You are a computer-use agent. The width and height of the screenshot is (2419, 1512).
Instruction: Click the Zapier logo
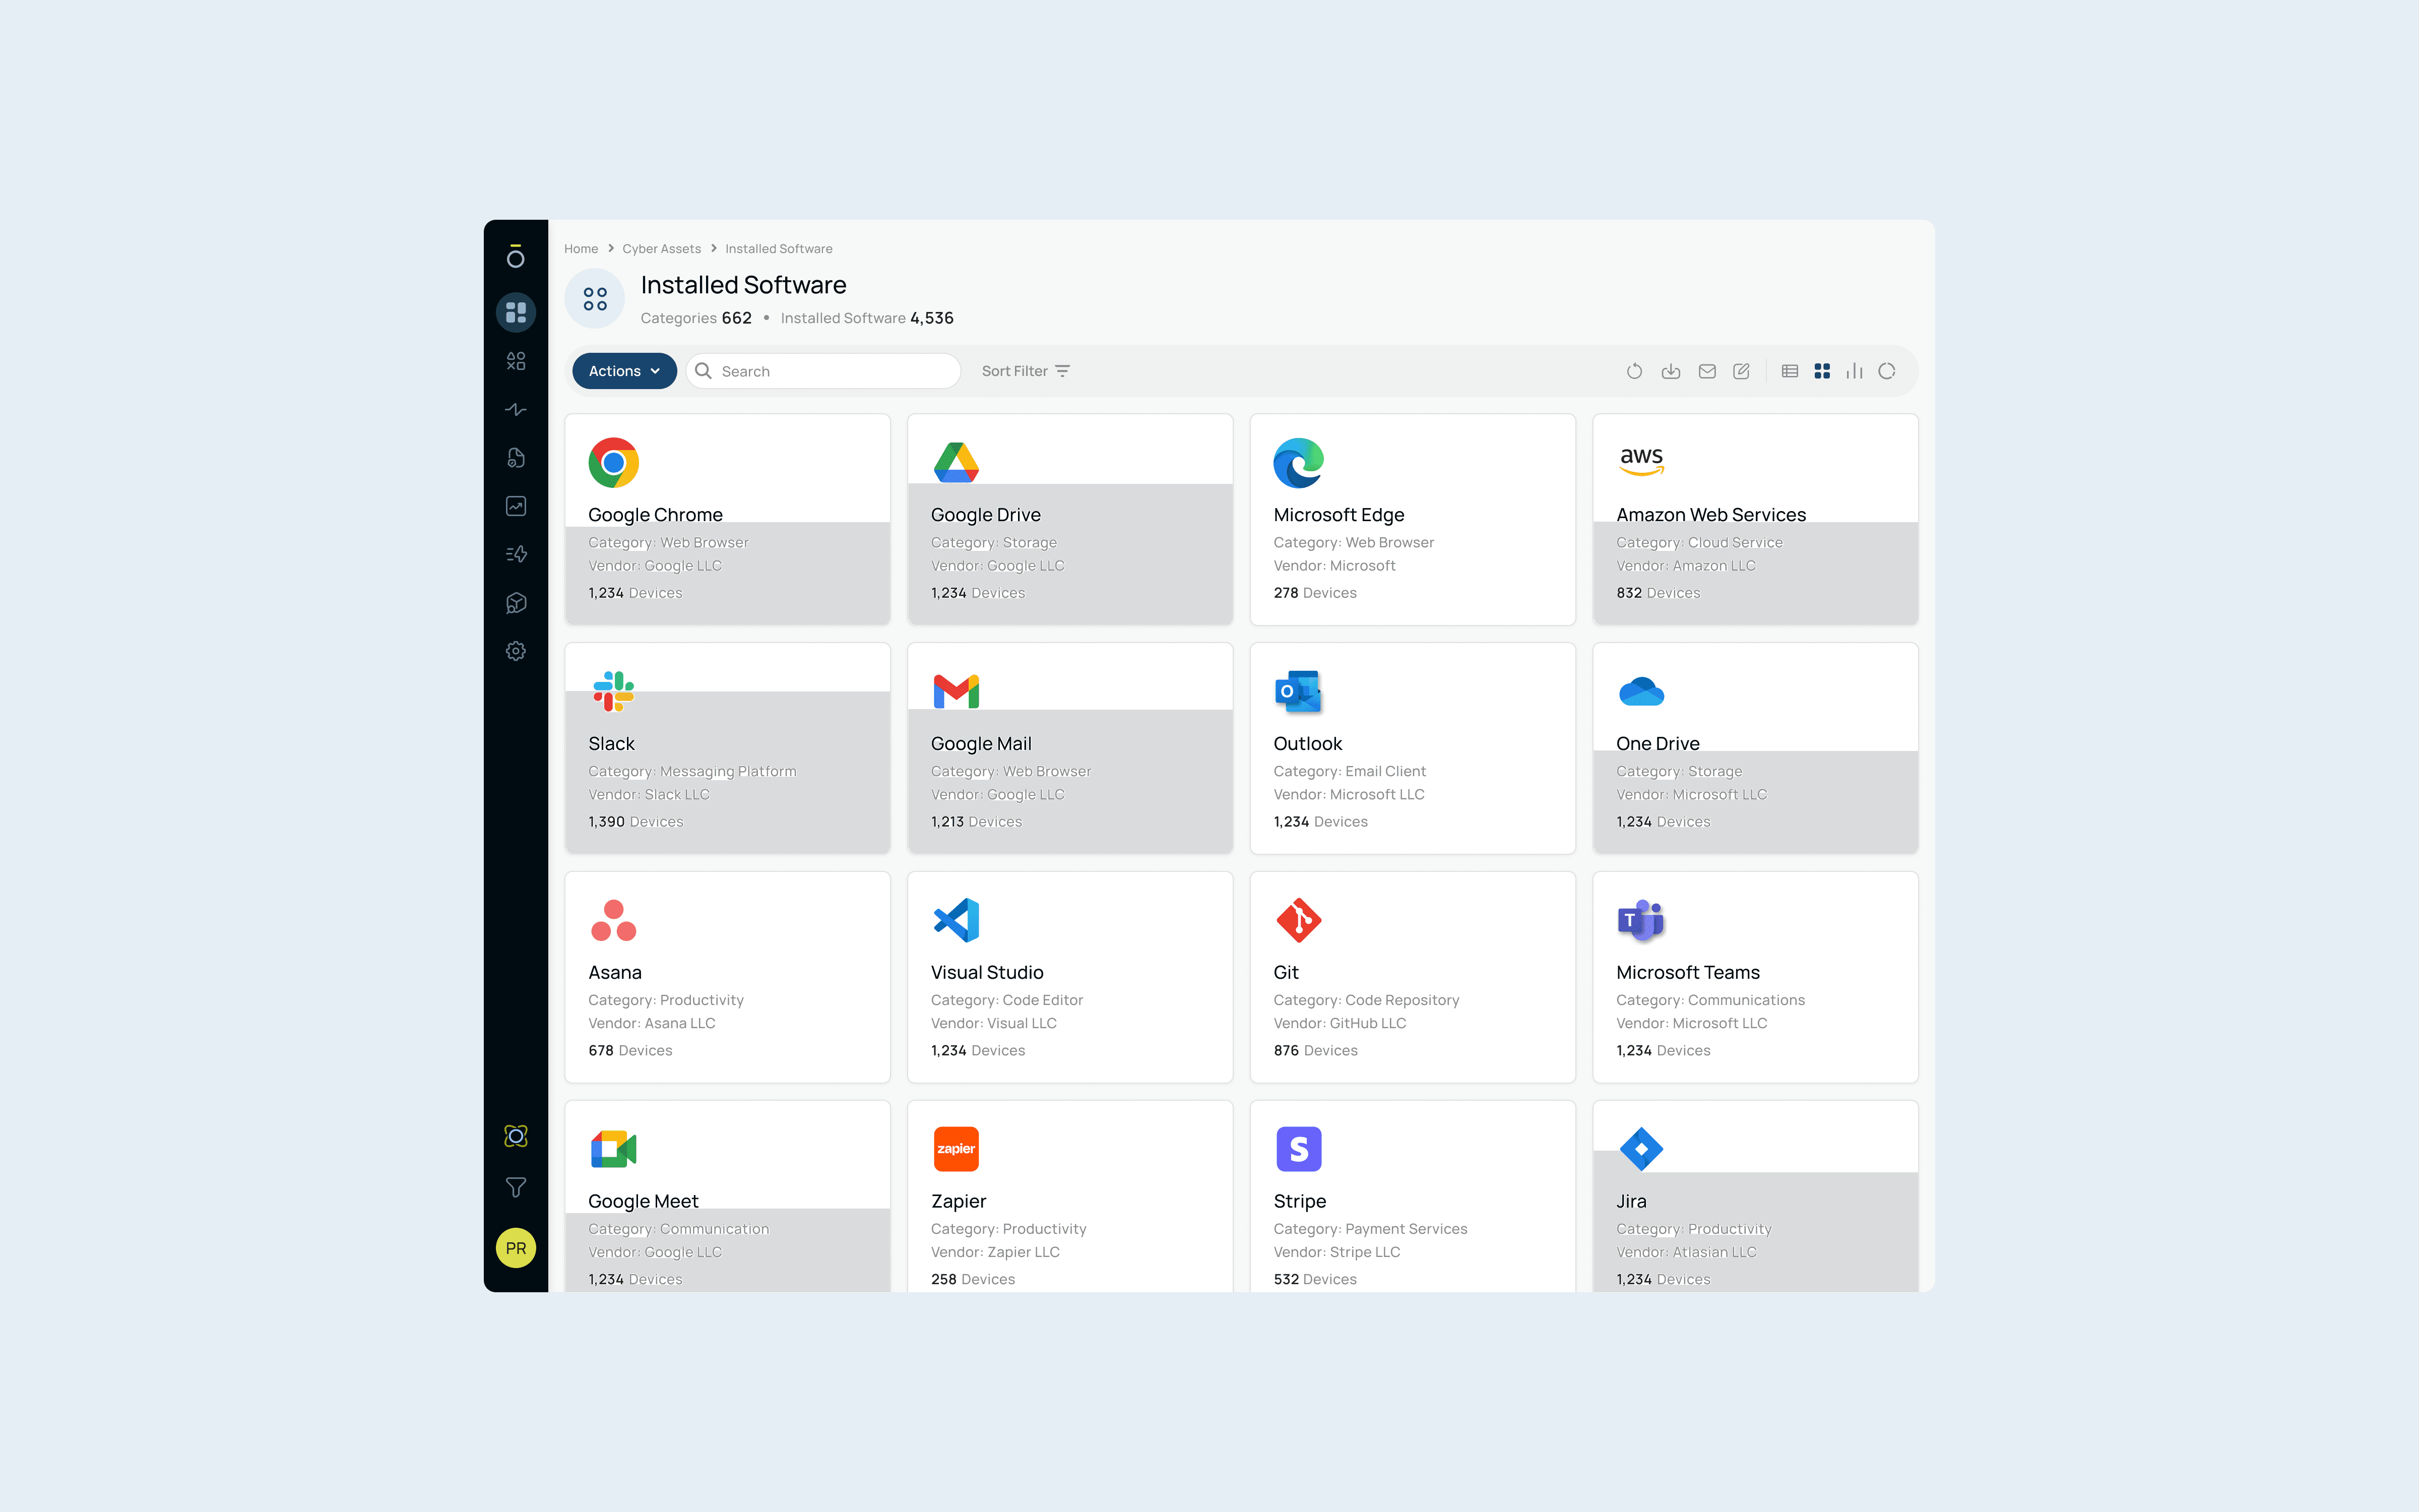957,1149
